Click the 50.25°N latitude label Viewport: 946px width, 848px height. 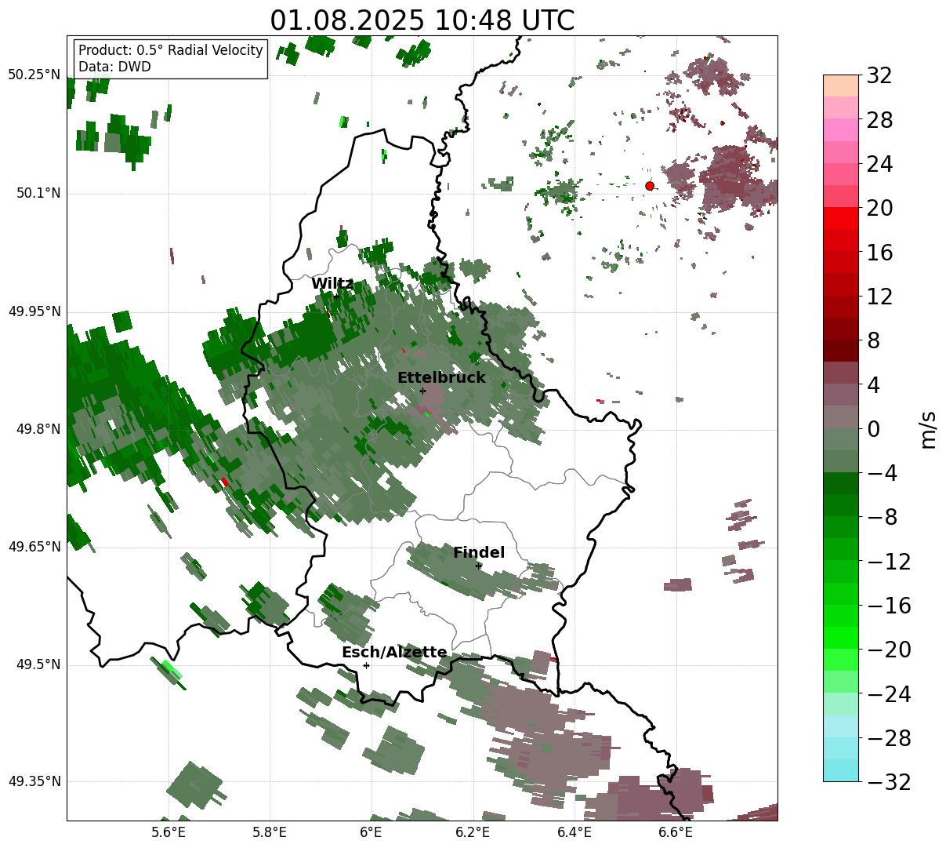point(34,75)
